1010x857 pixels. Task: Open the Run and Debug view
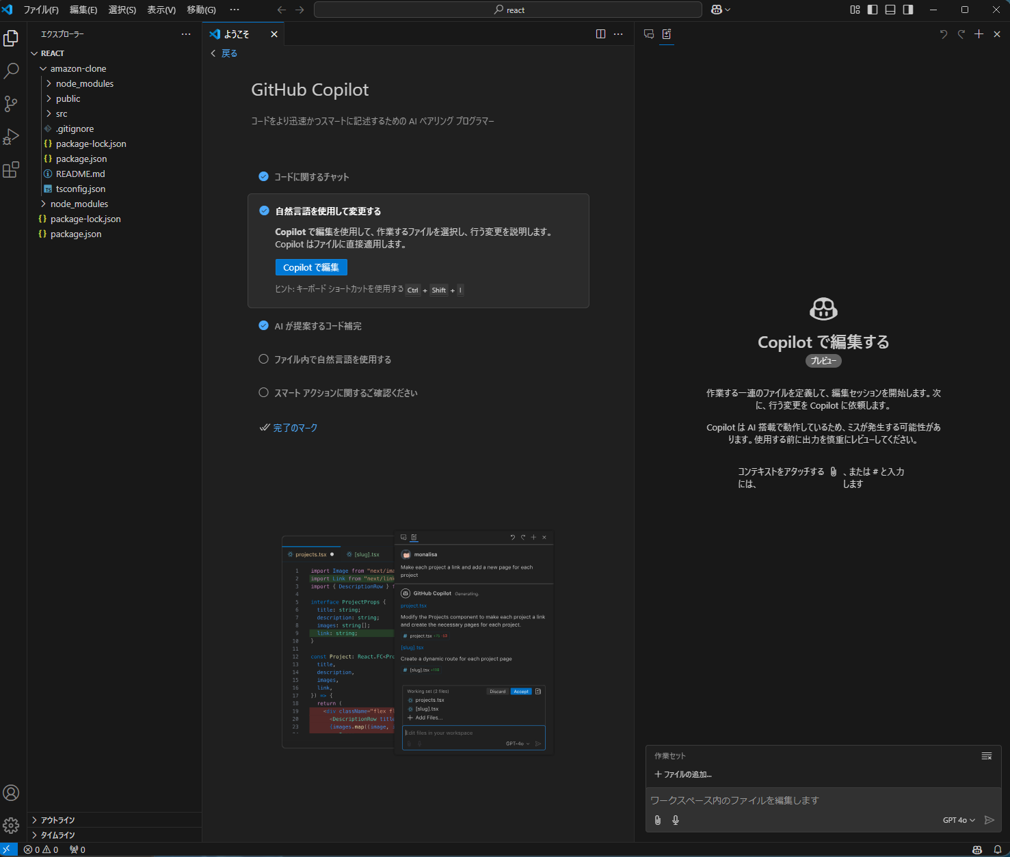pos(11,137)
